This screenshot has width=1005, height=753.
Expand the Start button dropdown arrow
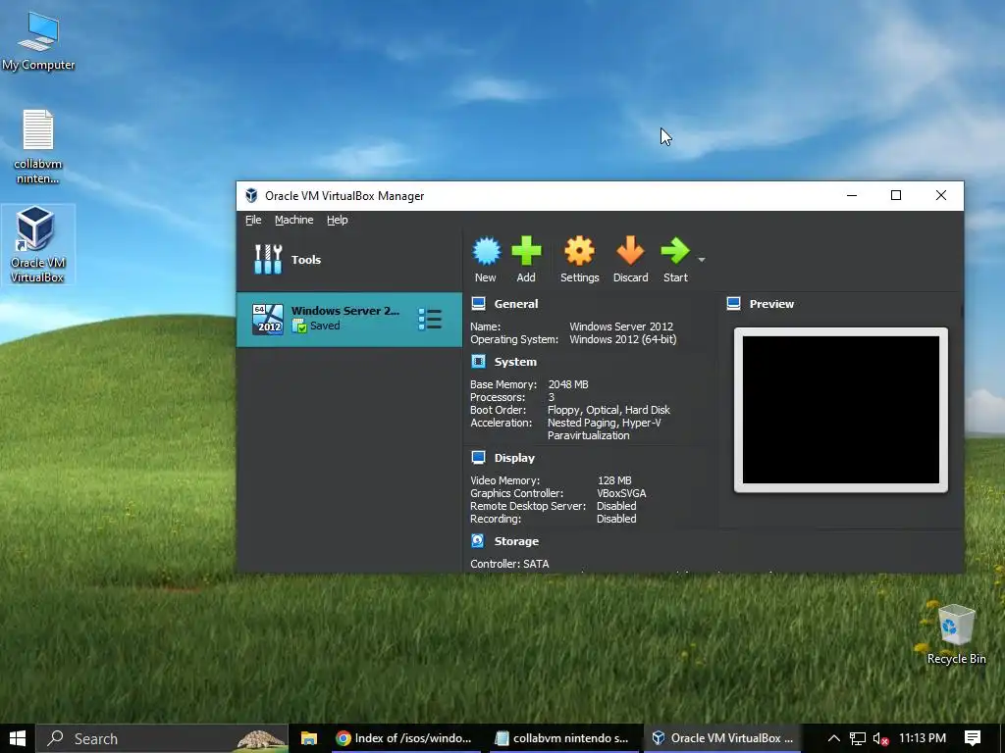(x=701, y=259)
